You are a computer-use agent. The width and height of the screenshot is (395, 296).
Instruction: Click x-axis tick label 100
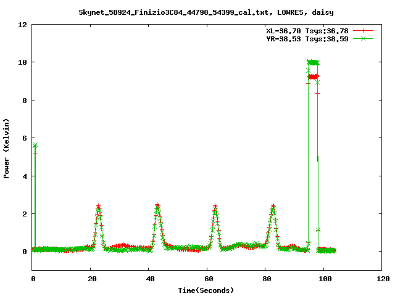coord(325,279)
